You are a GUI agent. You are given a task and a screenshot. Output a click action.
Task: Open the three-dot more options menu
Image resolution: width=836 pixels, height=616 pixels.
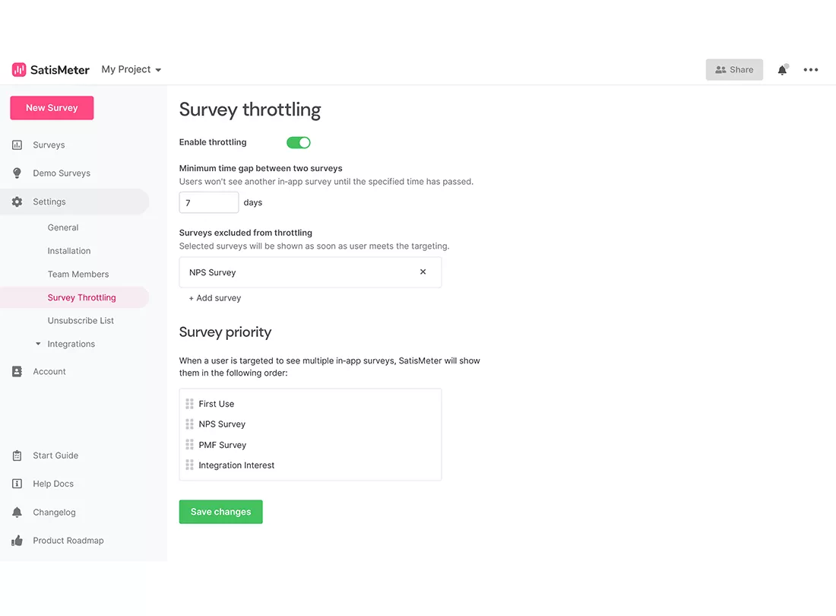click(x=810, y=70)
